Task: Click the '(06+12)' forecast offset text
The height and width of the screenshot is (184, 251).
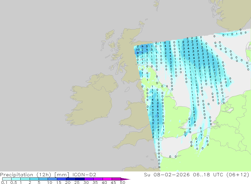Action: [238, 175]
